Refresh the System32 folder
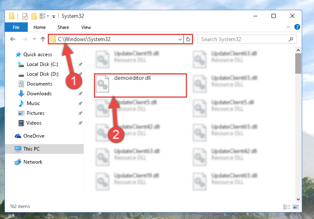314x219 pixels. (x=188, y=39)
